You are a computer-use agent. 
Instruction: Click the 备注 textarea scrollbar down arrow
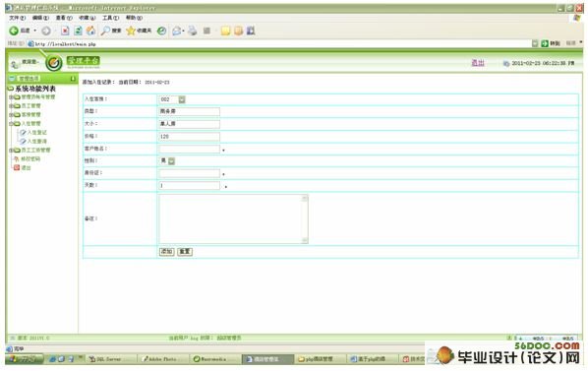coord(305,240)
